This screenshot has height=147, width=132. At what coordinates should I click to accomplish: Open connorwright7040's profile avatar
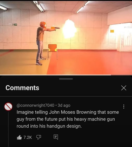point(8,107)
